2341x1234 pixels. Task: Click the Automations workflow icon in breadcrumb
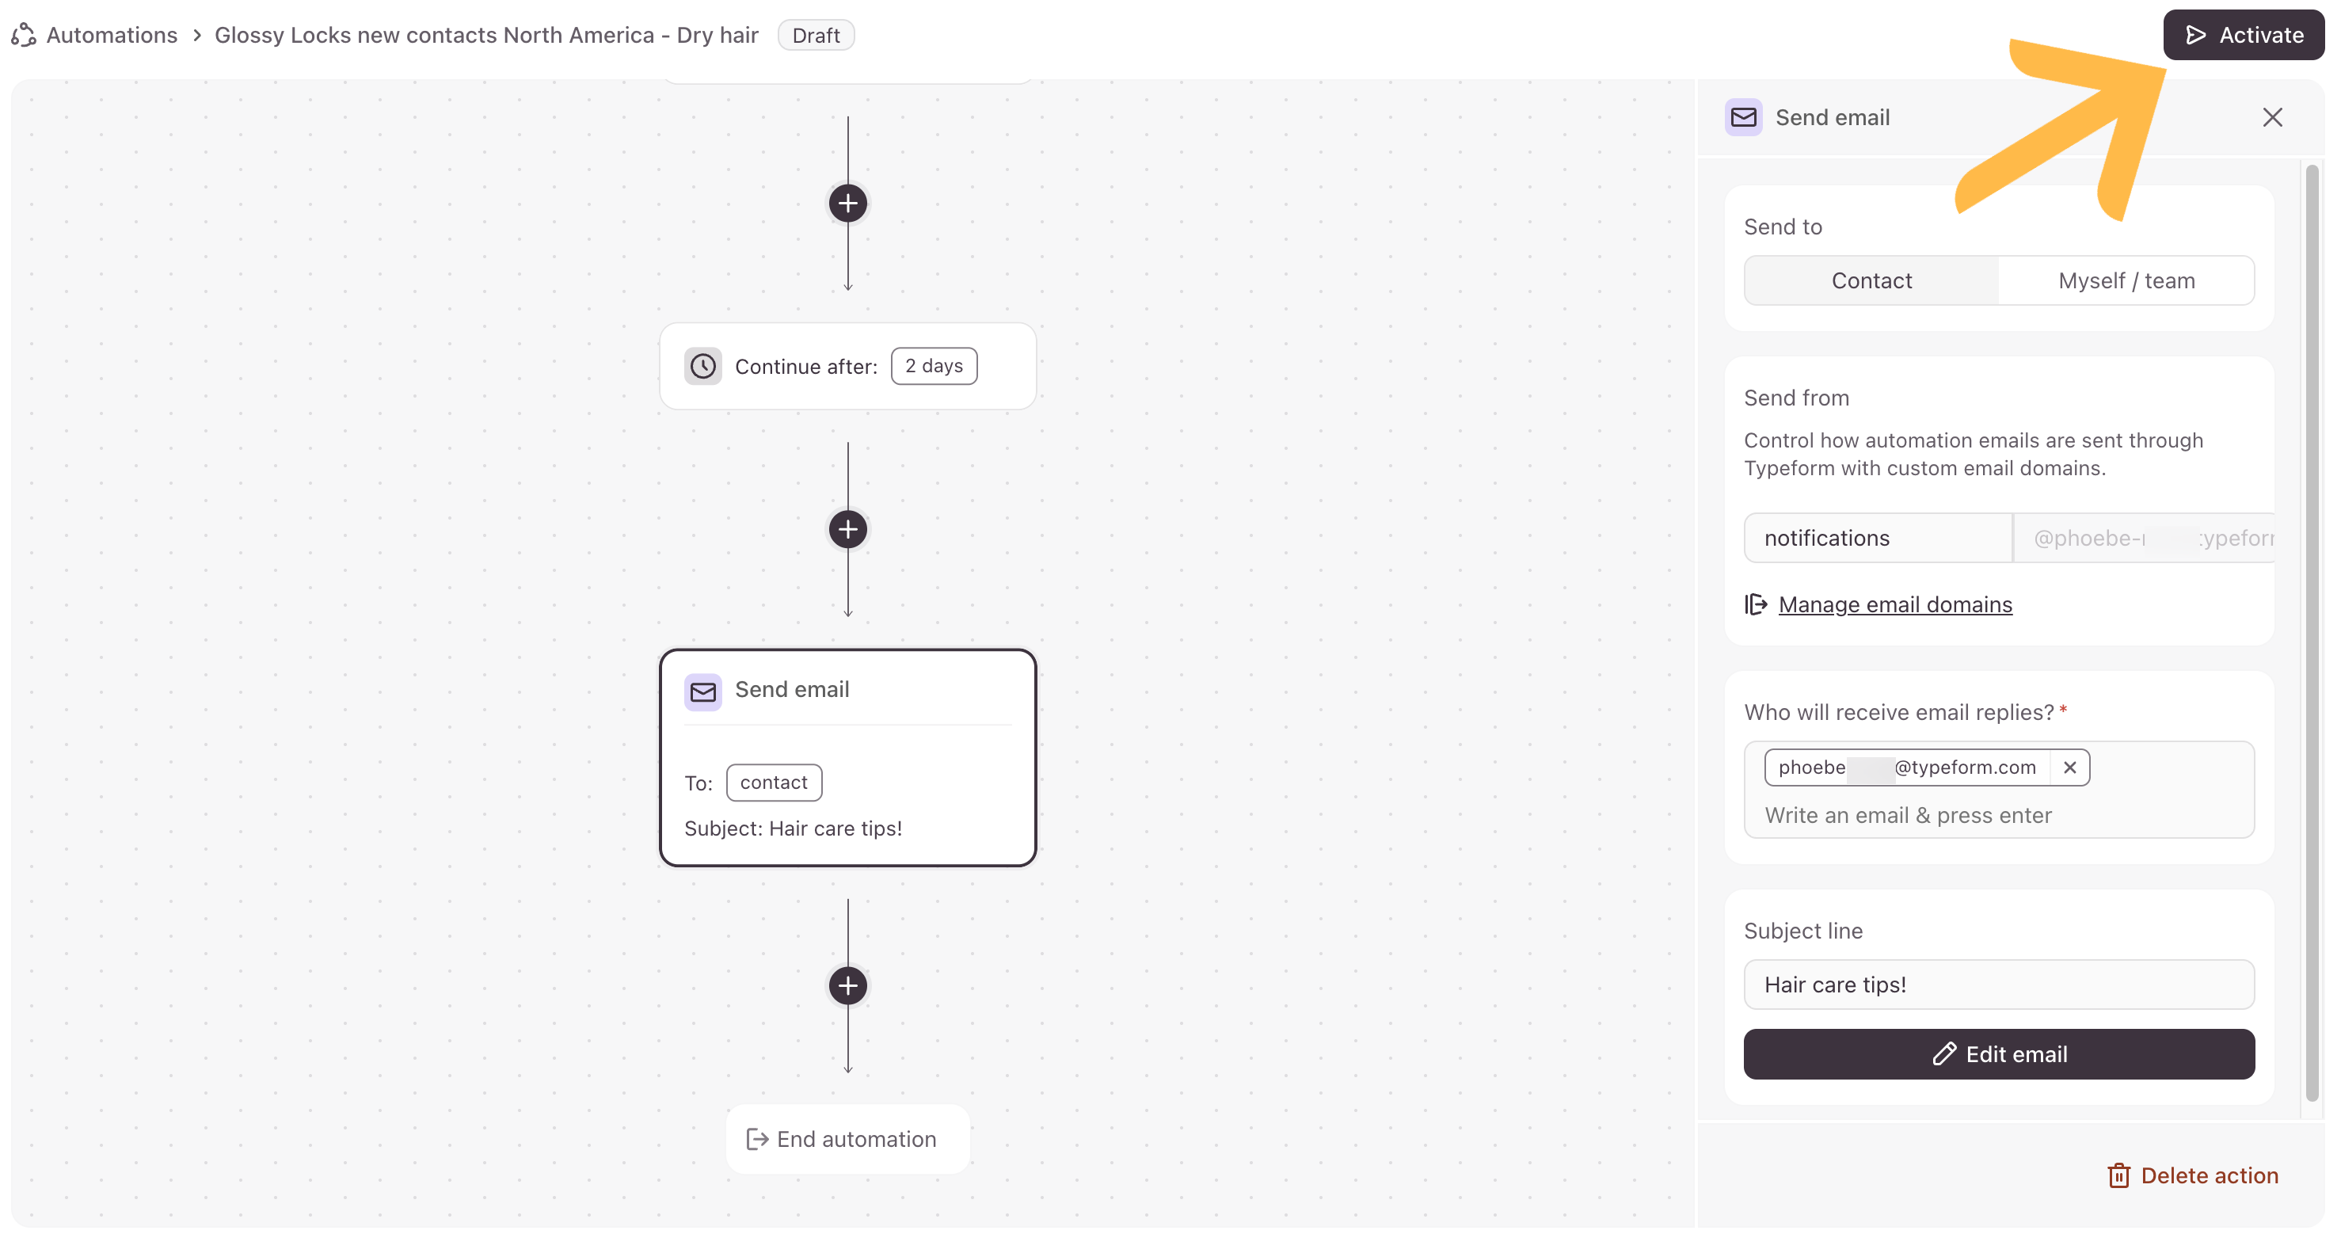[x=24, y=35]
